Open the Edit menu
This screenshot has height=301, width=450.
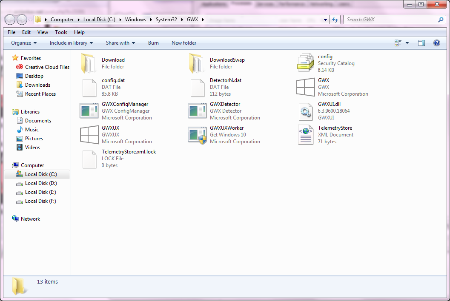(x=26, y=32)
